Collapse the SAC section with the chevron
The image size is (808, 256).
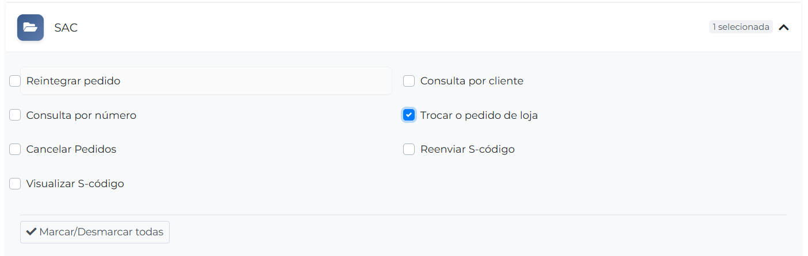point(783,27)
